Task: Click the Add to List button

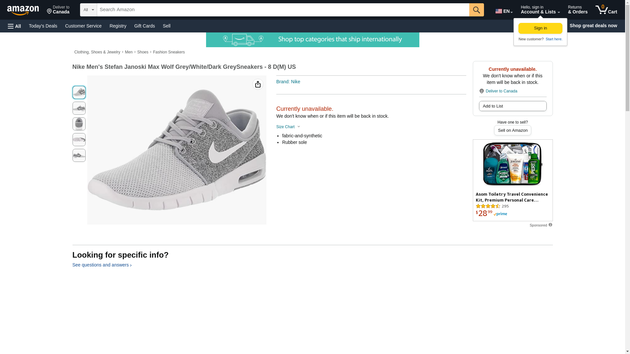Action: tap(513, 106)
